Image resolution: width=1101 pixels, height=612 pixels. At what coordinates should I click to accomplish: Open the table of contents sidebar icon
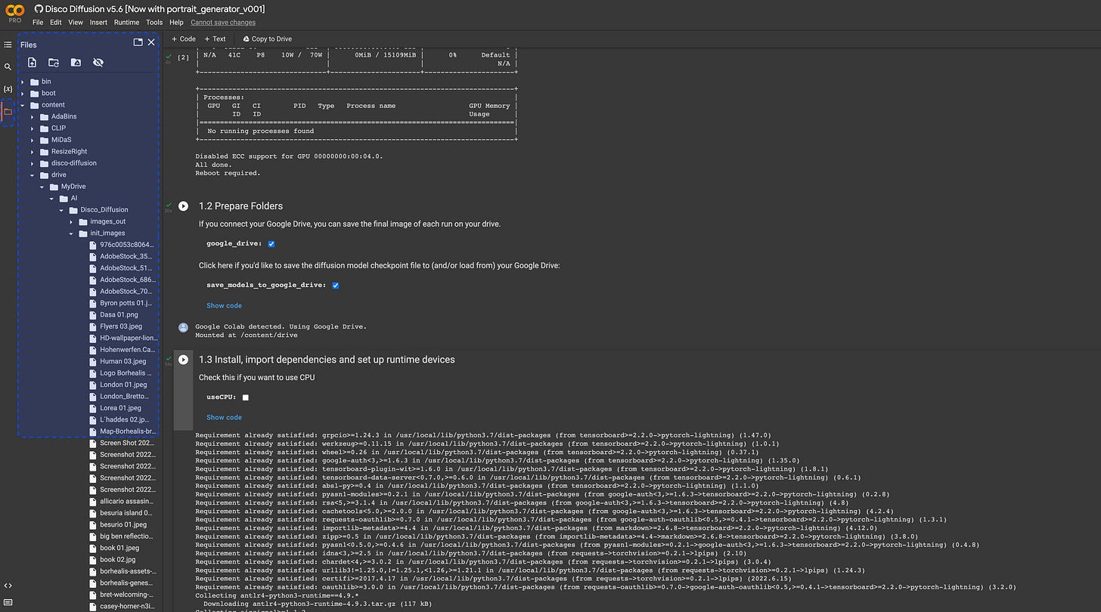(x=8, y=45)
